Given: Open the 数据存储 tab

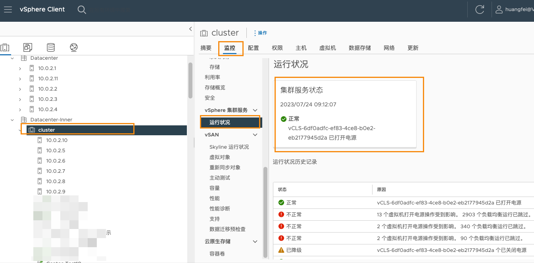Looking at the screenshot, I should coord(360,48).
